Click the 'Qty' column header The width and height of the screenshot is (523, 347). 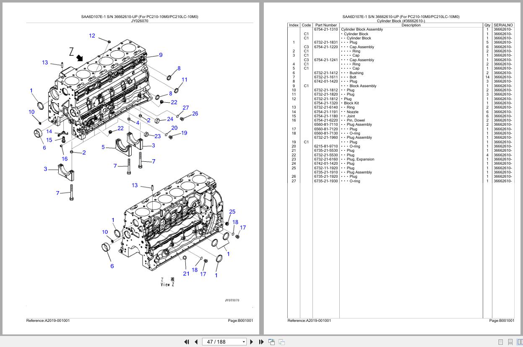(x=487, y=25)
